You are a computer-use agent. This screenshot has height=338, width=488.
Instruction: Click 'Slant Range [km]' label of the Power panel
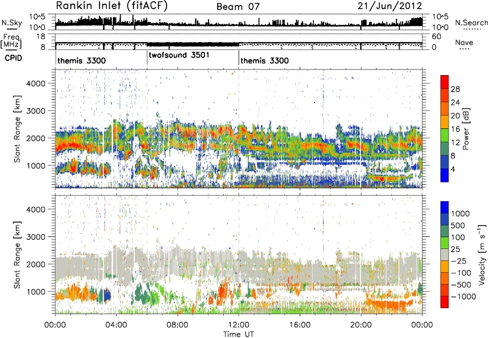coord(17,129)
